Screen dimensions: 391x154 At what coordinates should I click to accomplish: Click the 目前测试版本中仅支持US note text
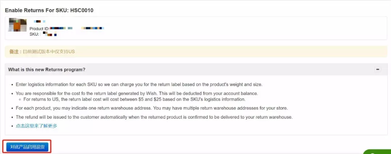click(x=49, y=52)
